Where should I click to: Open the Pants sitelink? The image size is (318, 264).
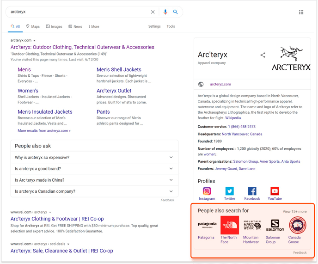click(103, 112)
